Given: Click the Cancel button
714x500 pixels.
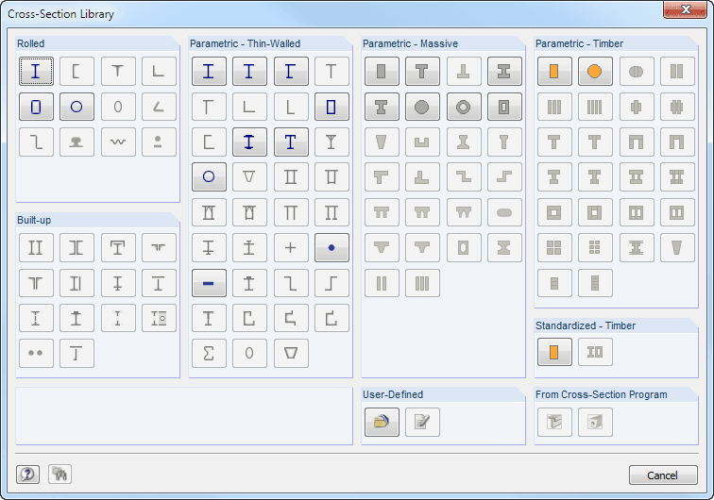Looking at the screenshot, I should tap(663, 475).
